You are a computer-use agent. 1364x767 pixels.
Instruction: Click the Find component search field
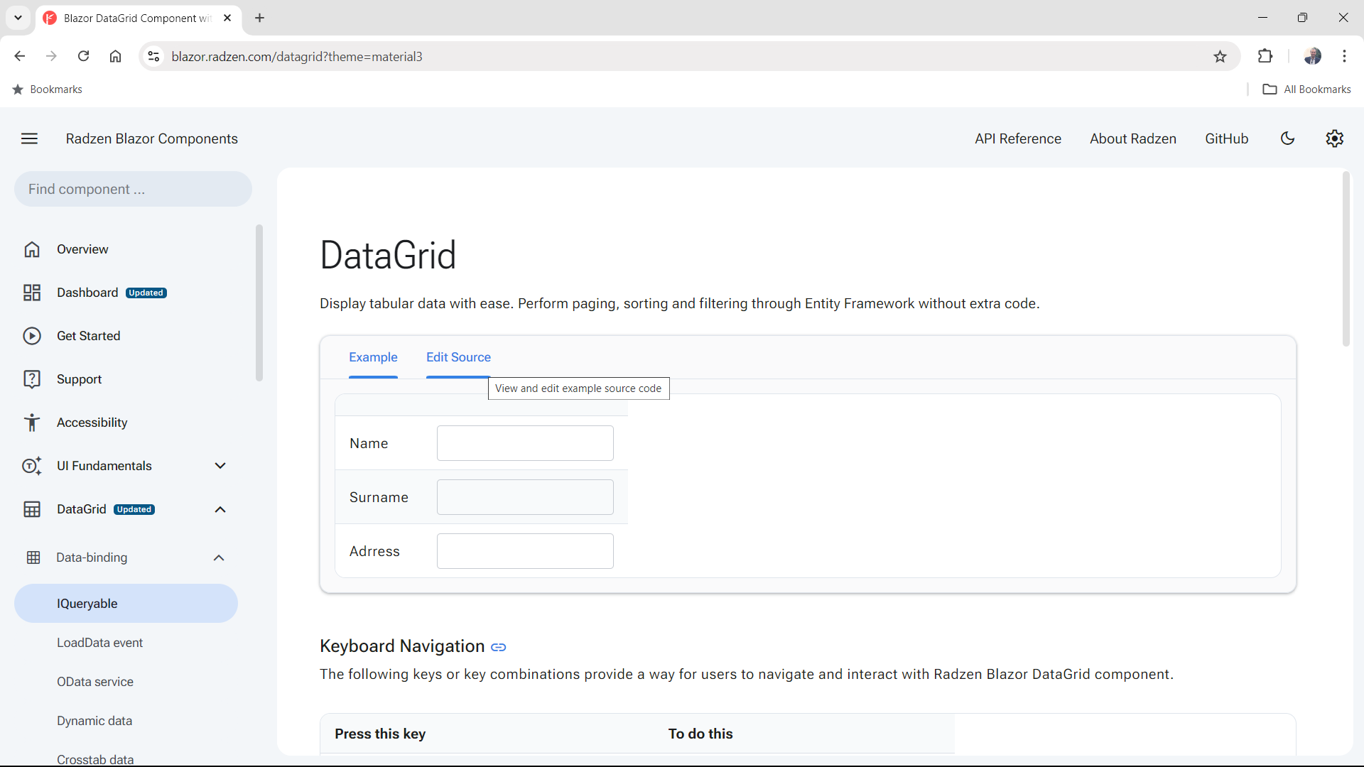tap(133, 189)
